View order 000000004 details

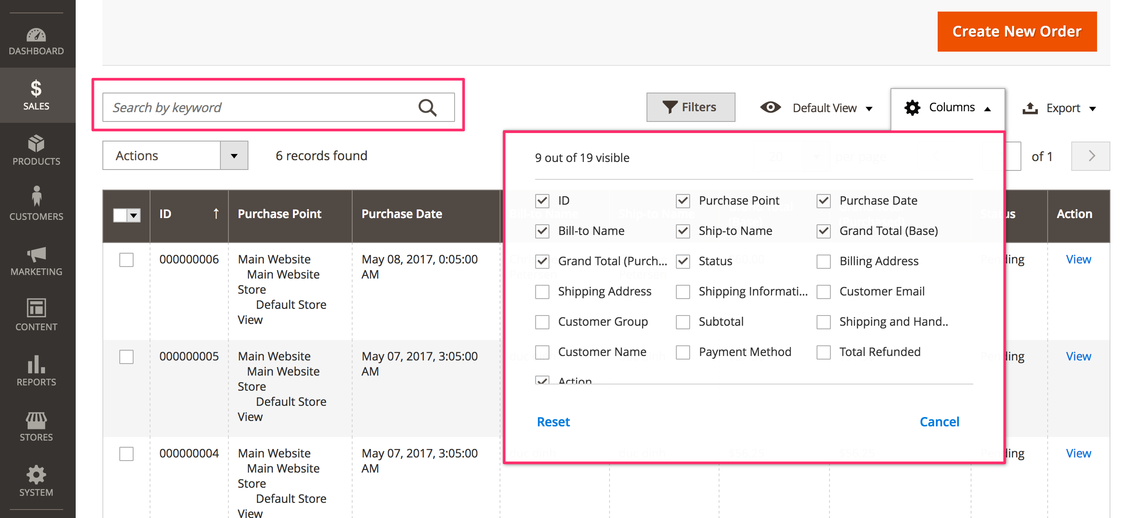pos(1078,453)
